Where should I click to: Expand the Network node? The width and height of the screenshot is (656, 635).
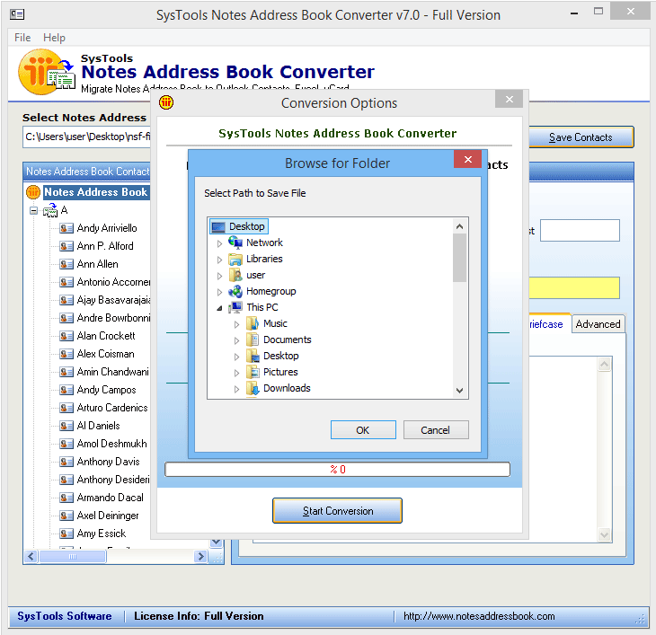click(x=219, y=243)
